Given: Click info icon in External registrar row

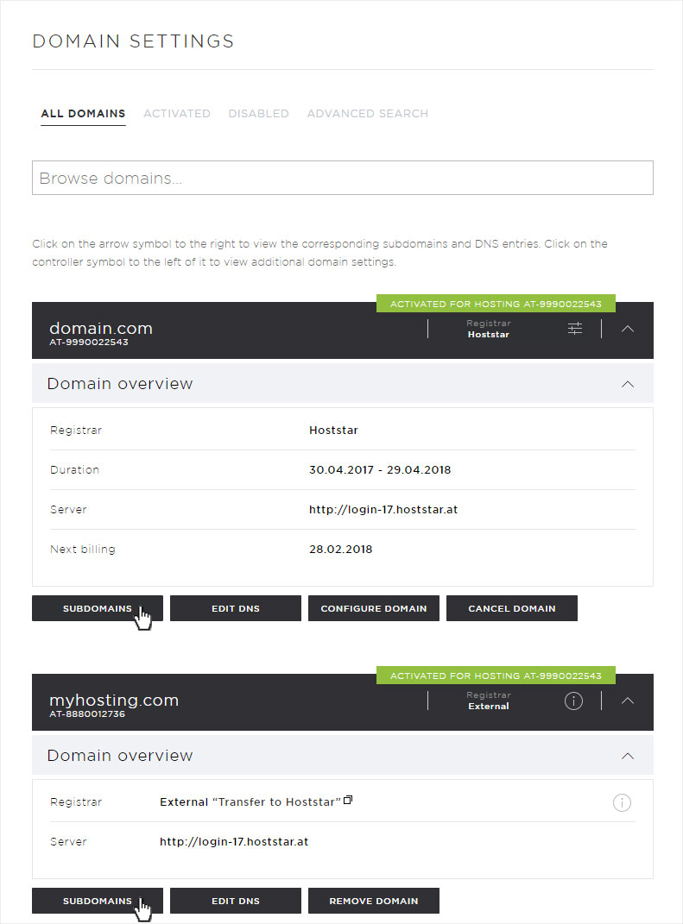Looking at the screenshot, I should coord(622,802).
